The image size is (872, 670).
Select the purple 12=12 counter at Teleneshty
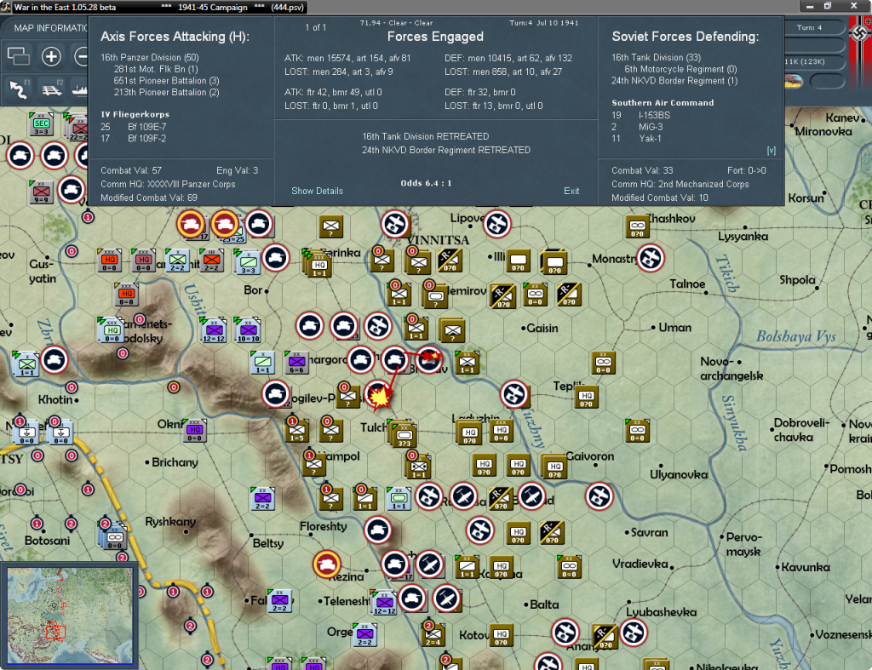click(x=384, y=603)
